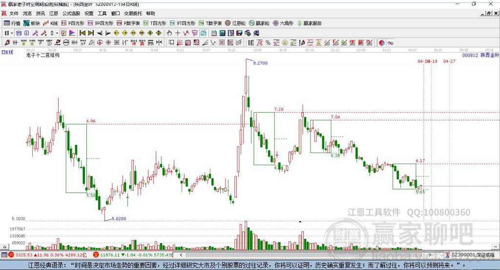Screen dimensions: 500x270
Task: Open the 行情 quotes view
Action: coord(12,23)
